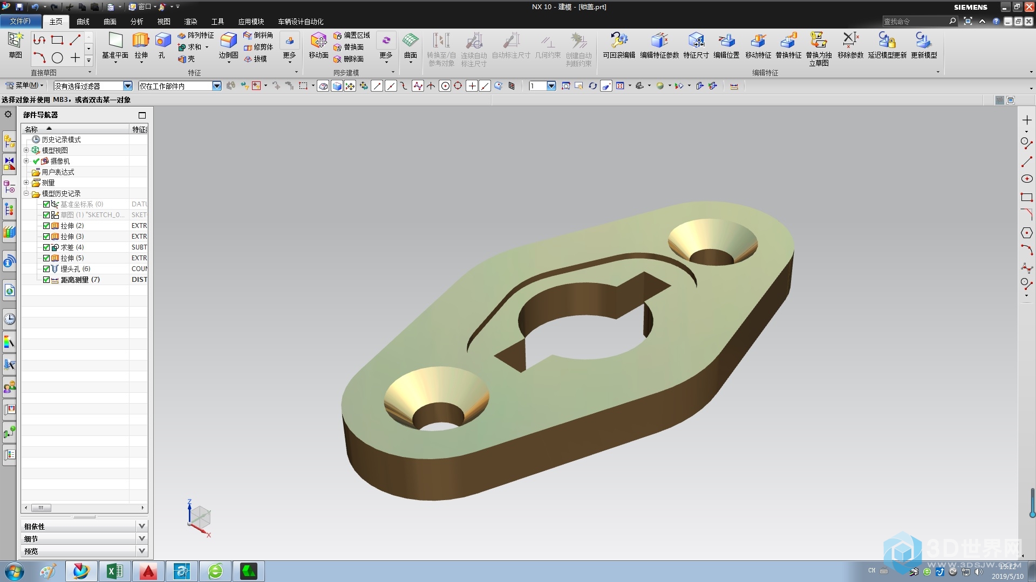Select Replace Feature (替换特征) icon
1036x582 pixels.
(788, 45)
